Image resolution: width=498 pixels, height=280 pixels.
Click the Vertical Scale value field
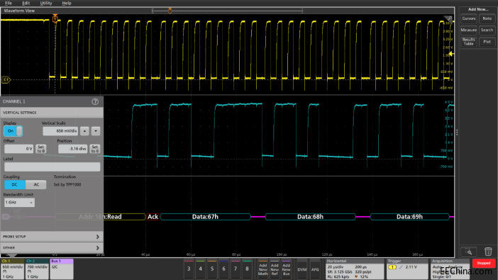(x=60, y=131)
